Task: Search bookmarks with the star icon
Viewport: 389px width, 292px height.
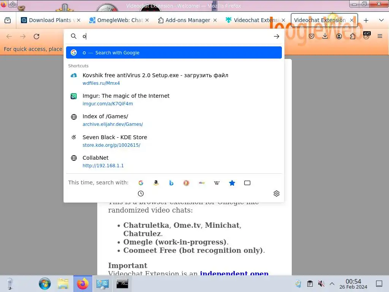Action: click(x=232, y=183)
